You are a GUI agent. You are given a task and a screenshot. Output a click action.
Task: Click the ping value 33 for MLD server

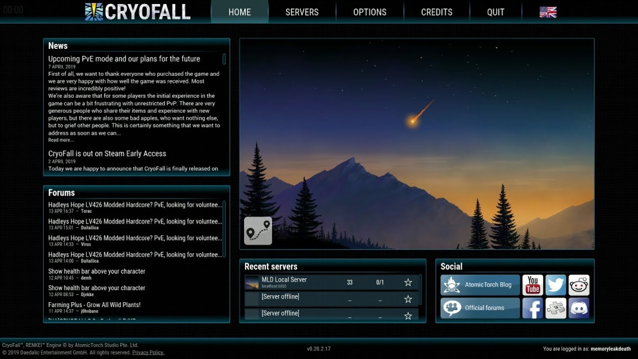349,283
